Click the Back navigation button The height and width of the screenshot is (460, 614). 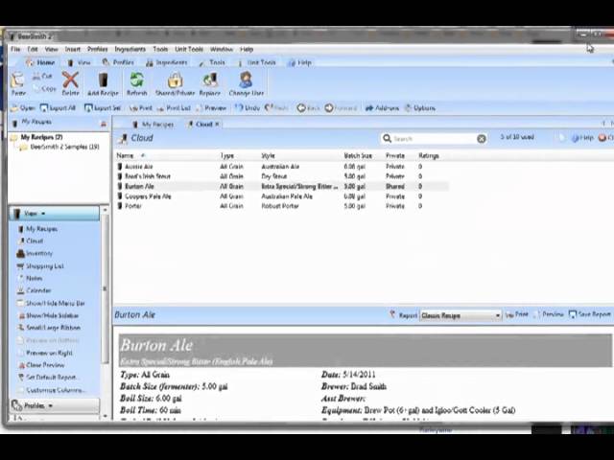[308, 108]
